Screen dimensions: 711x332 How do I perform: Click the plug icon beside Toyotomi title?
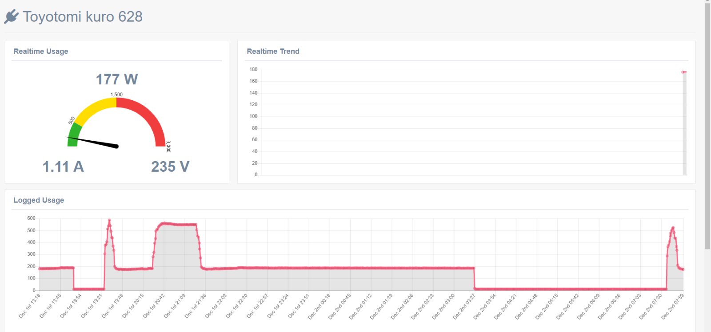tap(11, 16)
